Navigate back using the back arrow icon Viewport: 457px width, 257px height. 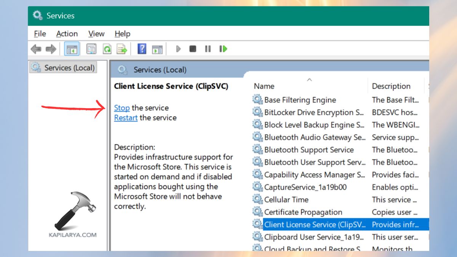(x=36, y=48)
